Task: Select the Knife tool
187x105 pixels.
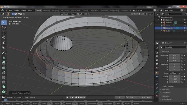Action: pyautogui.click(x=4, y=82)
